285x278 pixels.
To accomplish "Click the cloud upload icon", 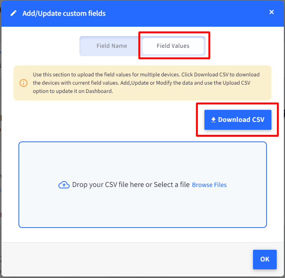I will tap(64, 185).
